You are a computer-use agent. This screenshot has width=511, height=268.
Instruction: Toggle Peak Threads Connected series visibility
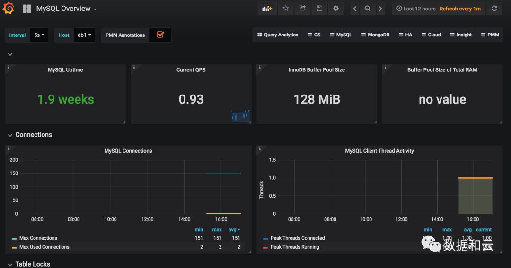pyautogui.click(x=298, y=238)
